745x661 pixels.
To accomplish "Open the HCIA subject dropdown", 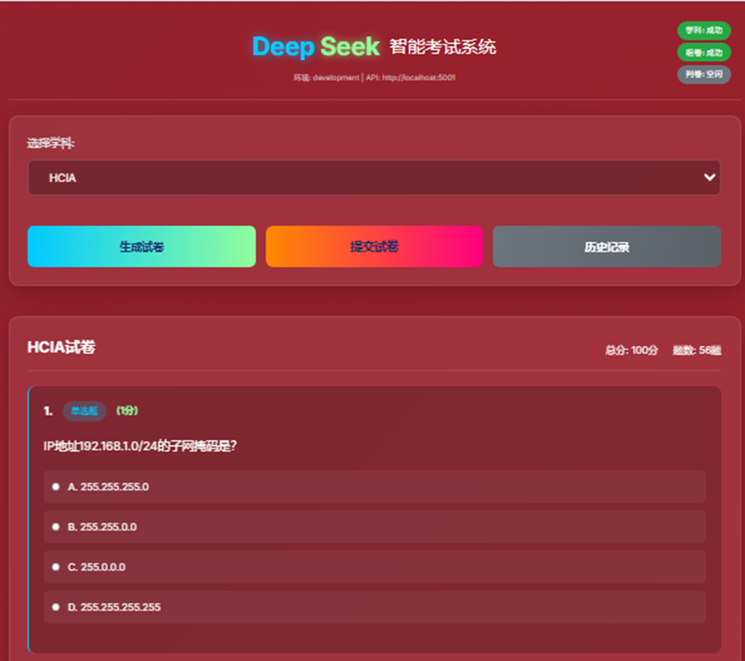I will tap(375, 177).
